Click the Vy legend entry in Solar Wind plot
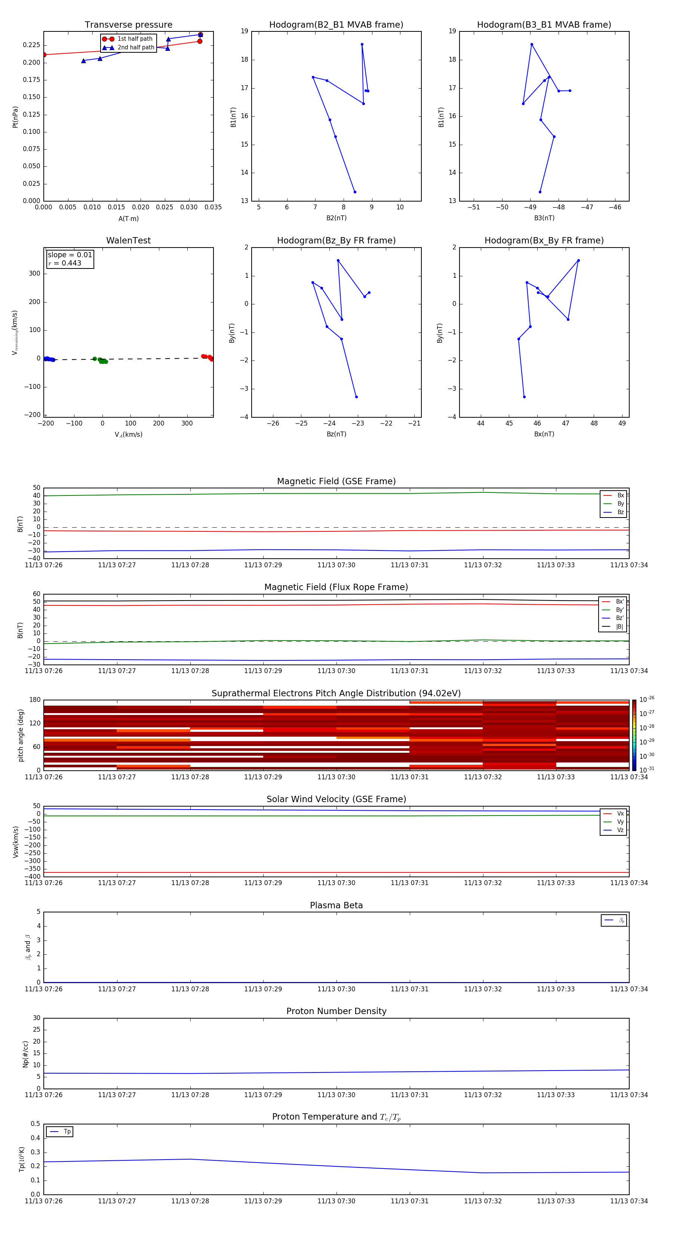Viewport: 673px width, 1234px height. (614, 822)
